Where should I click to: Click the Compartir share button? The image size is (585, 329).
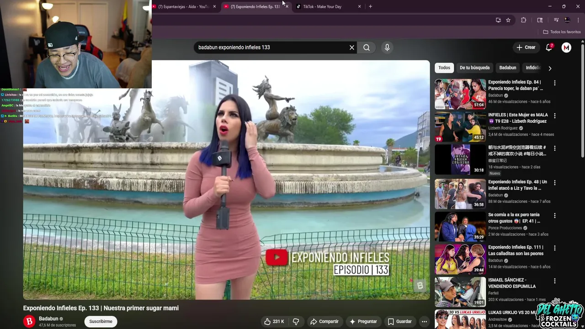pyautogui.click(x=324, y=322)
